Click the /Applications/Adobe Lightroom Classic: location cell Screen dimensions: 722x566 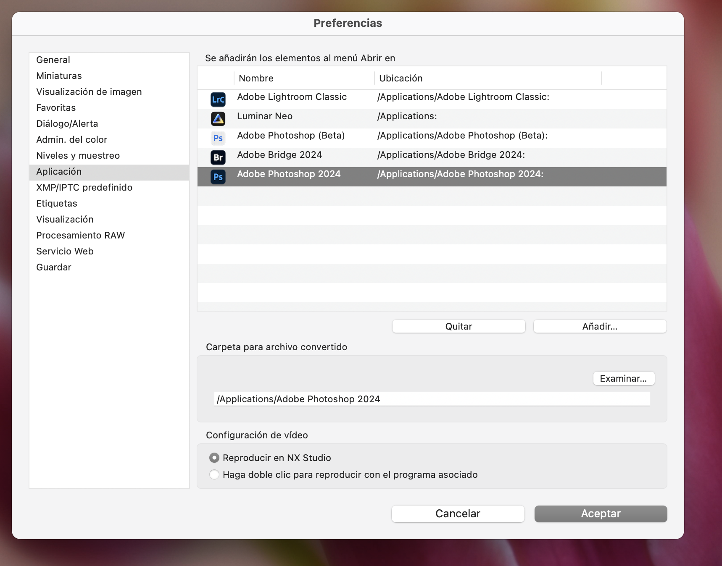(463, 97)
